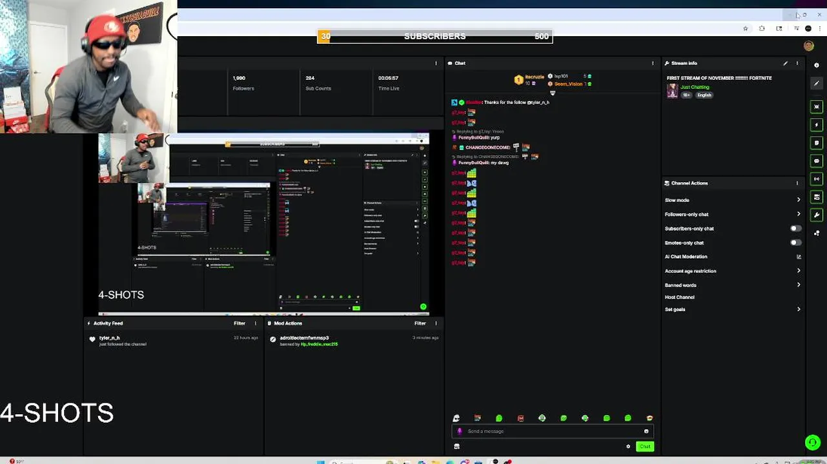Toggle the stream preview sidebar icon
827x464 pixels.
click(817, 106)
